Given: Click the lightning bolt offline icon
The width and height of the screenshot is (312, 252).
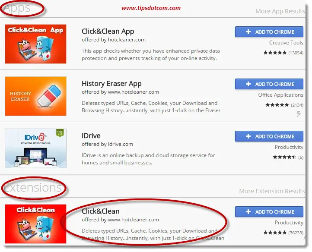Looking at the screenshot, I should [x=299, y=114].
